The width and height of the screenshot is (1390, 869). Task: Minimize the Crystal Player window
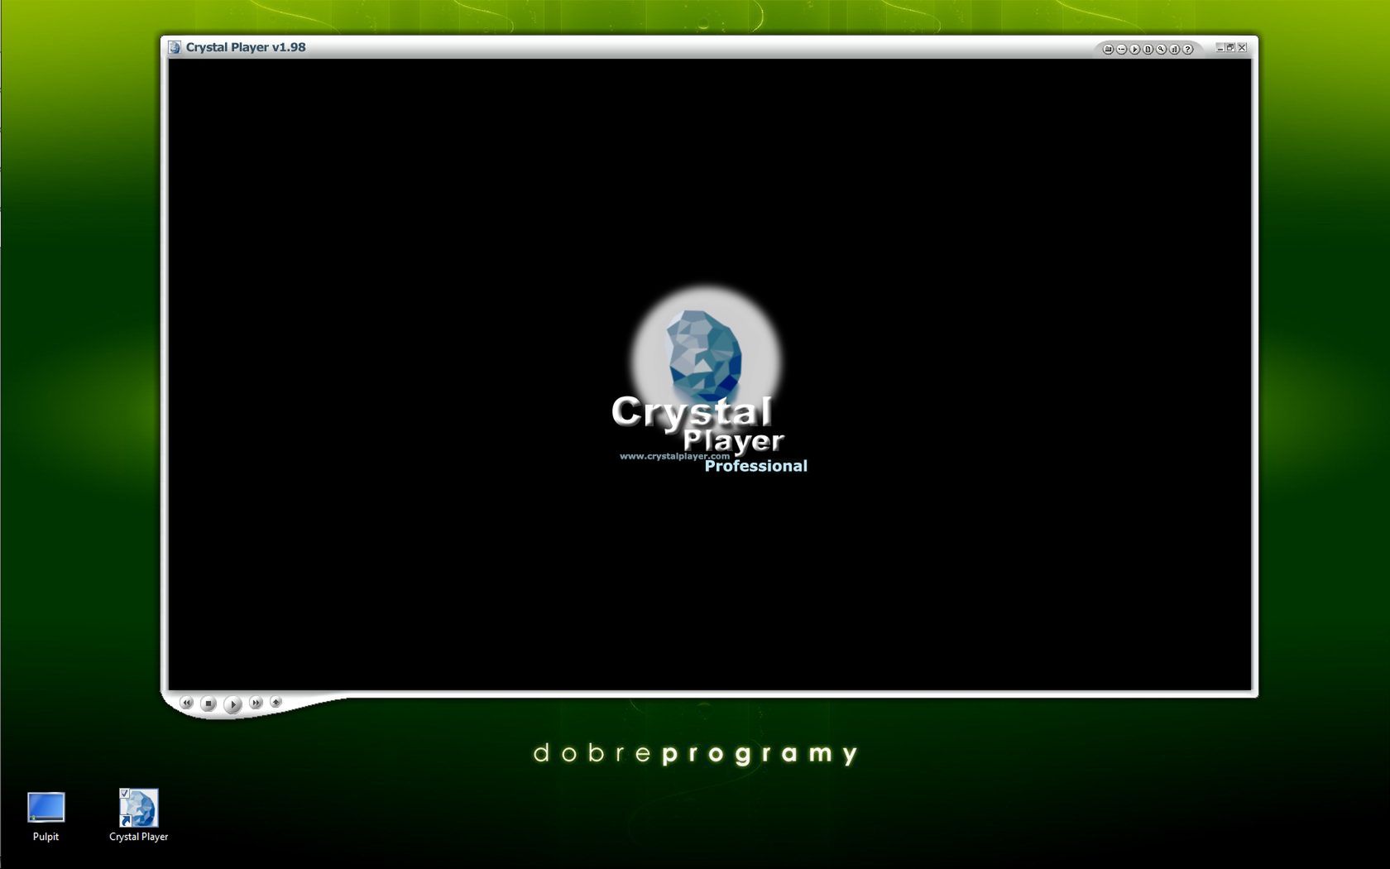(x=1220, y=48)
